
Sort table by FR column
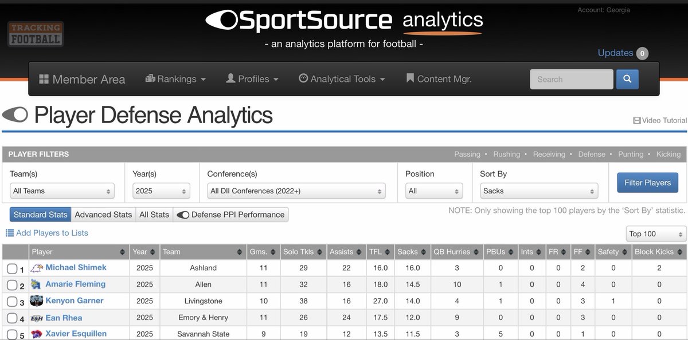tap(558, 252)
